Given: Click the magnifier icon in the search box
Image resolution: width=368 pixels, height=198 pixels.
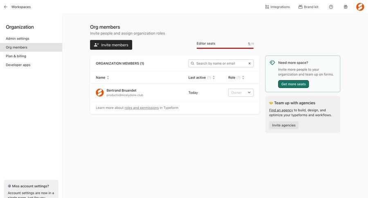Looking at the screenshot, I should [193, 63].
